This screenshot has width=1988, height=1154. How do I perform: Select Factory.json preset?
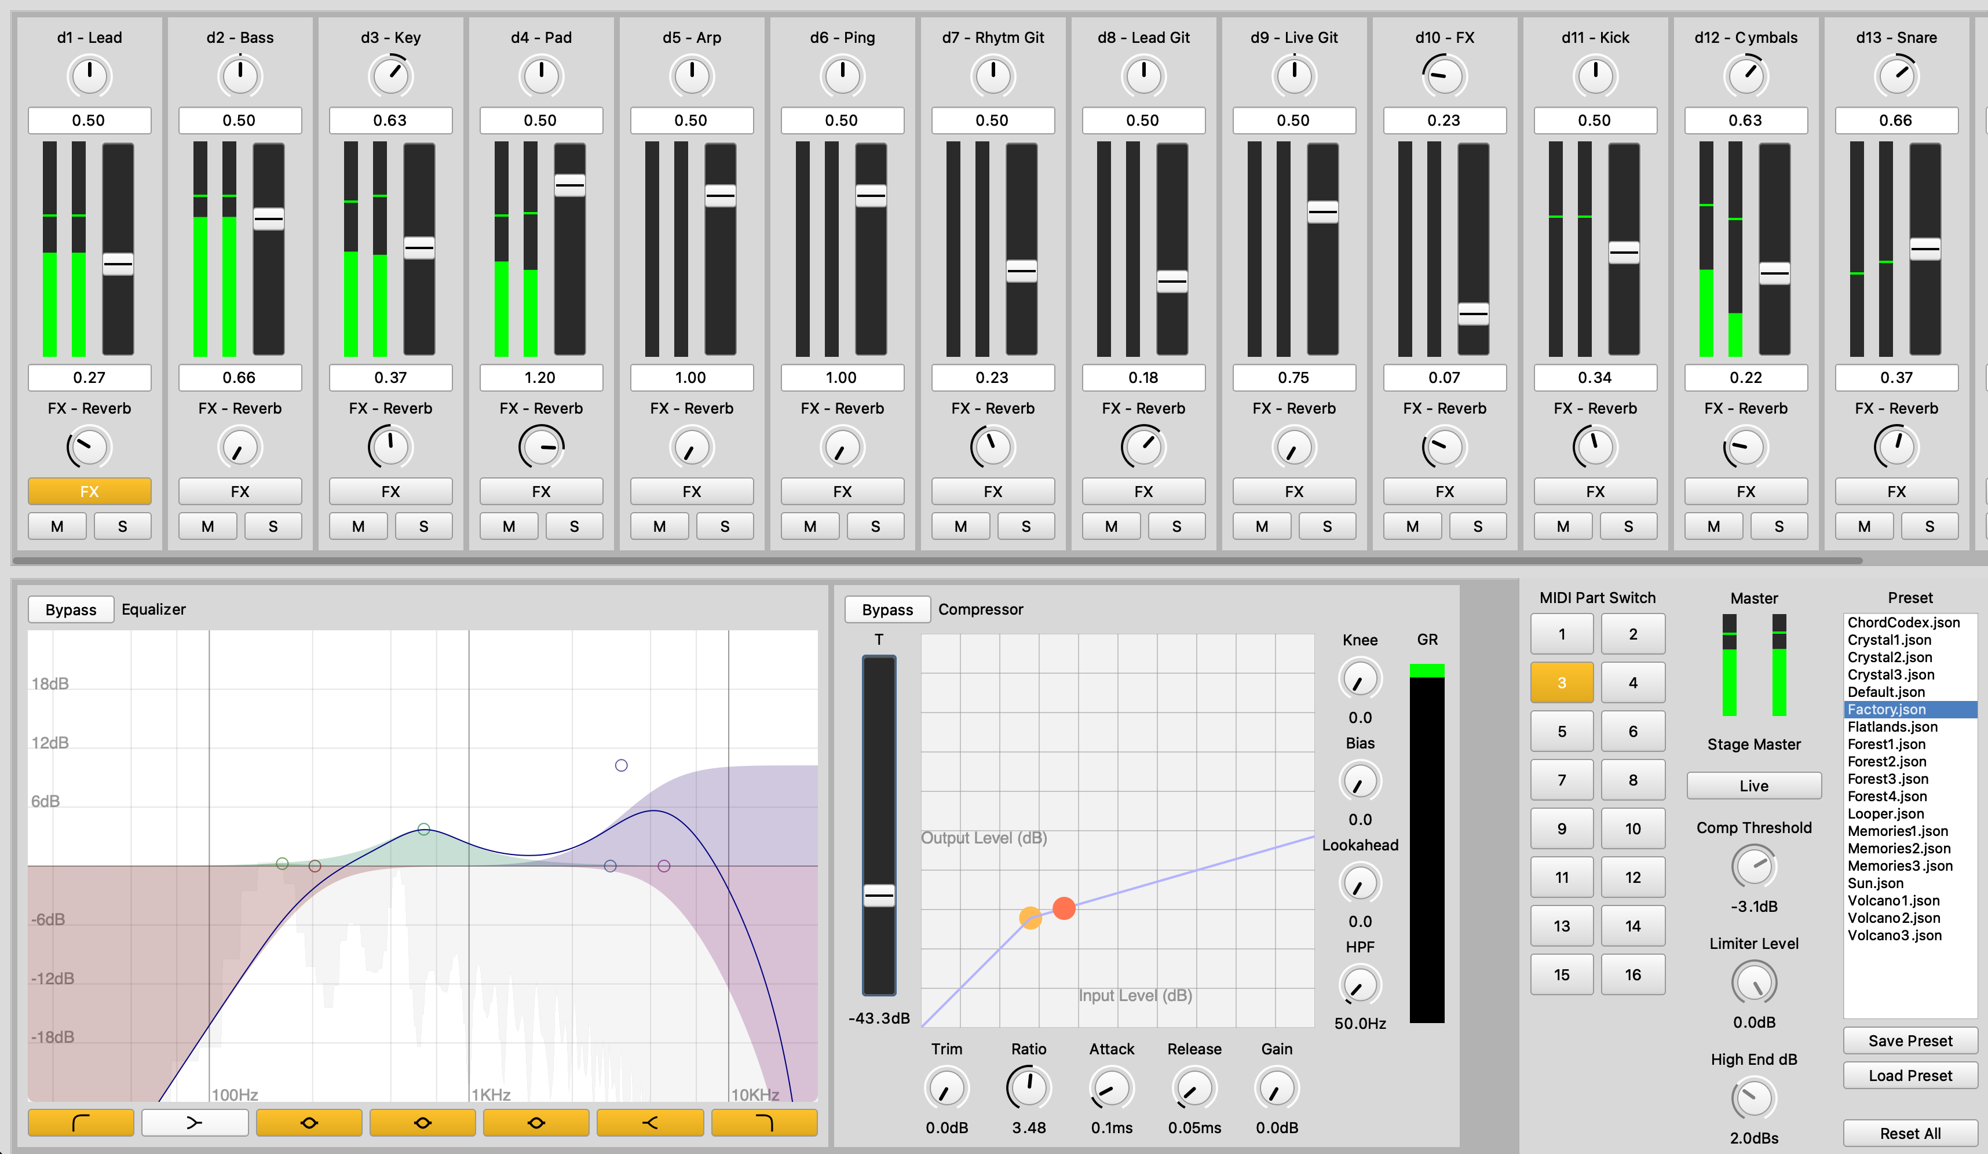(x=1910, y=709)
